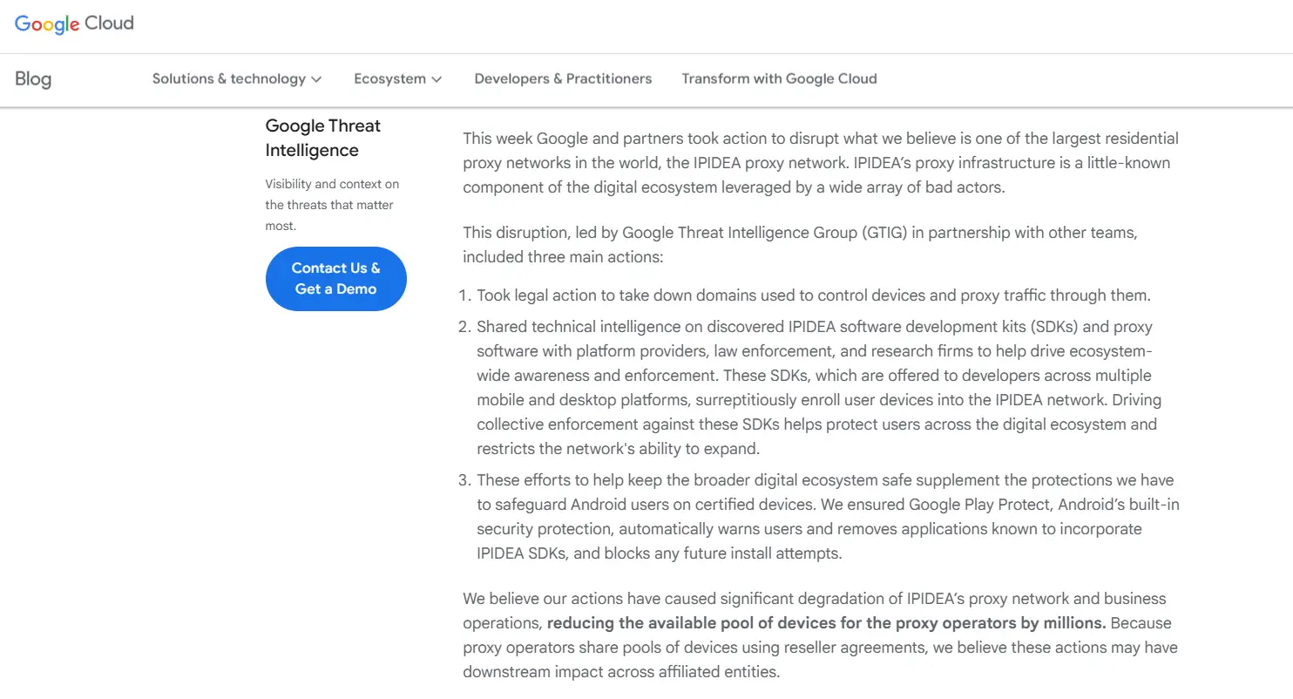Open the Solutions & technology menu
Image resolution: width=1293 pixels, height=699 pixels.
click(x=228, y=79)
